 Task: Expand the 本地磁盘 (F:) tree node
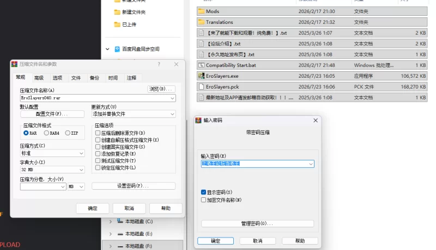point(111,246)
